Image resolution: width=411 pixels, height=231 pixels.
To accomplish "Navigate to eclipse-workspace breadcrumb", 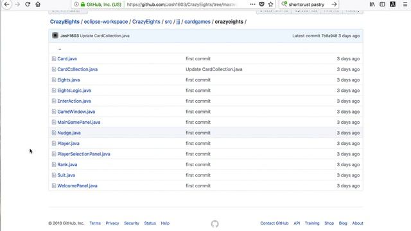I will [x=106, y=22].
